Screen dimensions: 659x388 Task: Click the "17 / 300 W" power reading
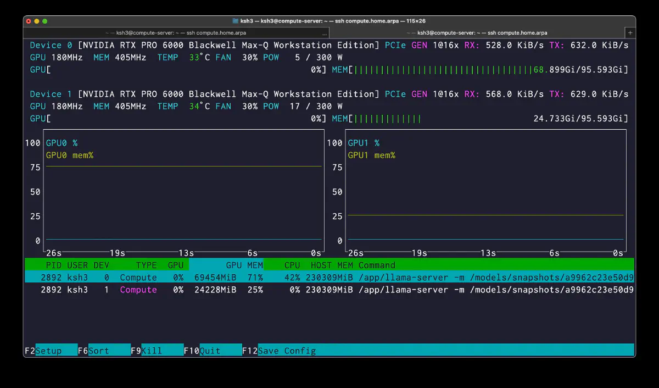[316, 106]
